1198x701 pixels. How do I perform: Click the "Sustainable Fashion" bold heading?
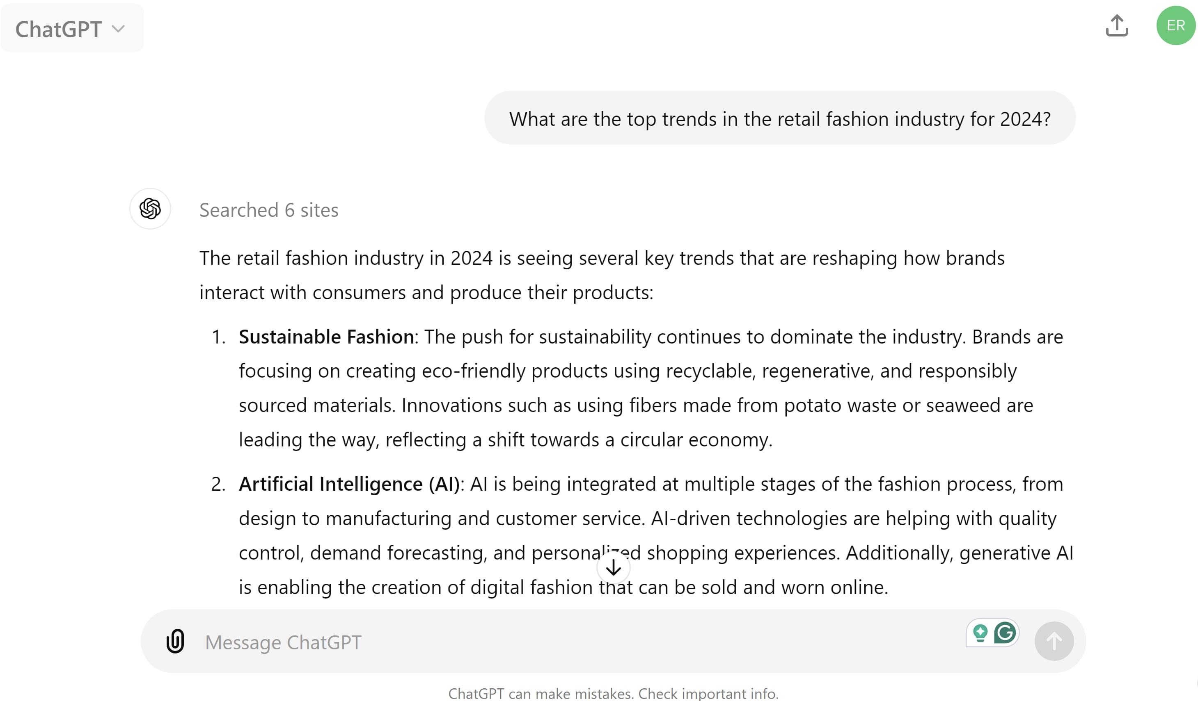coord(326,337)
